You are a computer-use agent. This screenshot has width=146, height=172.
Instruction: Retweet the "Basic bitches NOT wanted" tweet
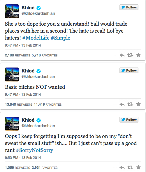(130, 104)
